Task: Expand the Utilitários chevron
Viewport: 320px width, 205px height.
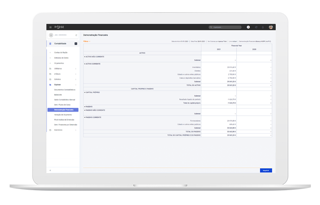Action: 76,69
